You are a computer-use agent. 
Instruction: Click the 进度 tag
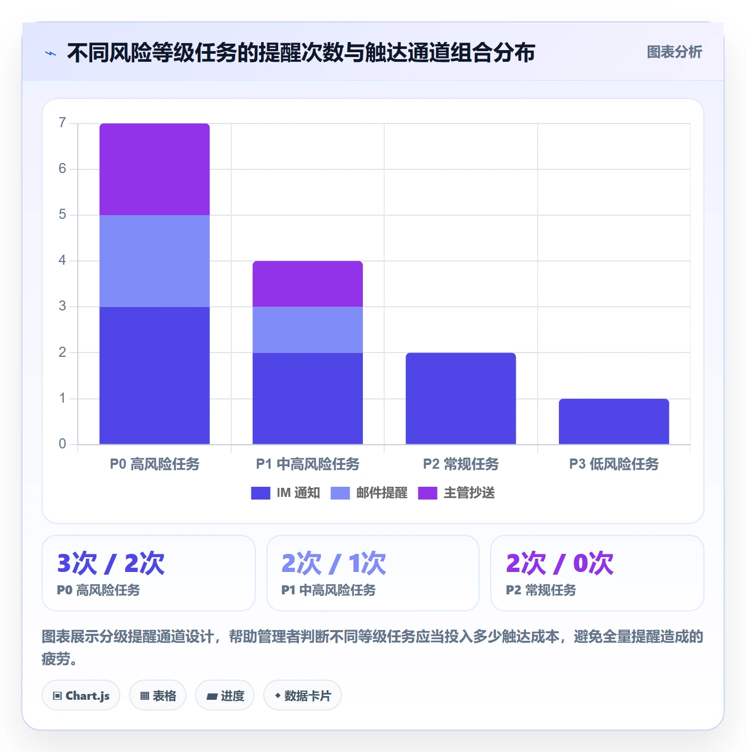tap(225, 696)
